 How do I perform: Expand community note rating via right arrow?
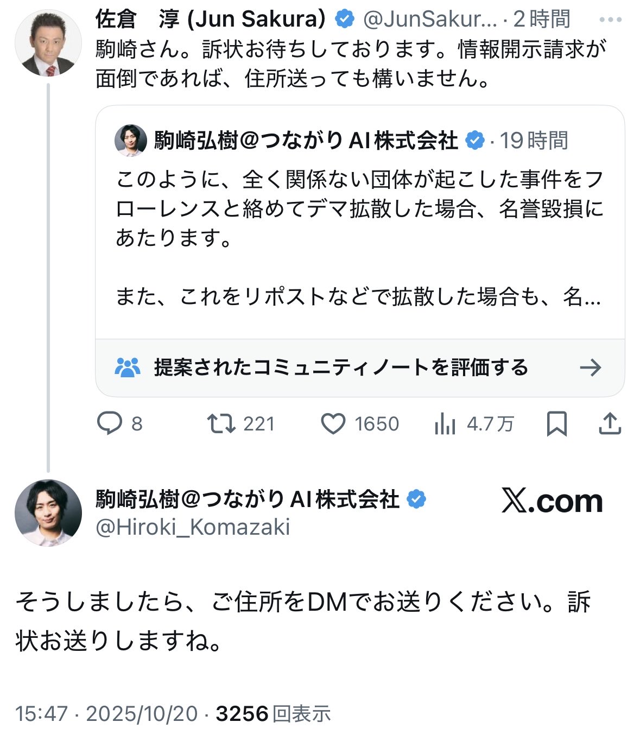(590, 368)
